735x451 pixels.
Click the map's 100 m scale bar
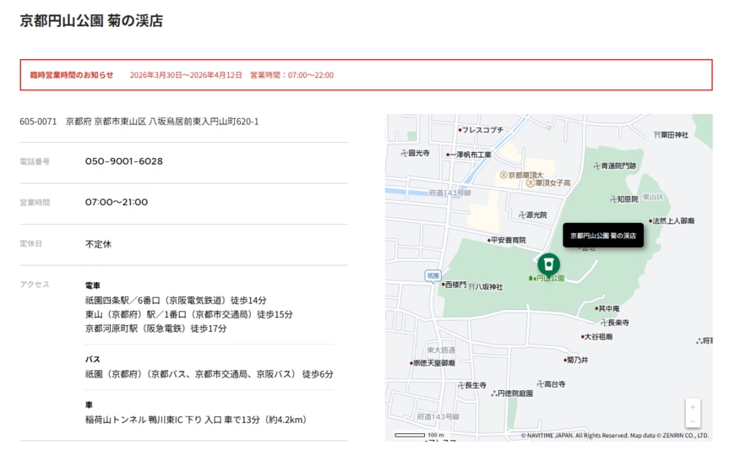click(410, 435)
